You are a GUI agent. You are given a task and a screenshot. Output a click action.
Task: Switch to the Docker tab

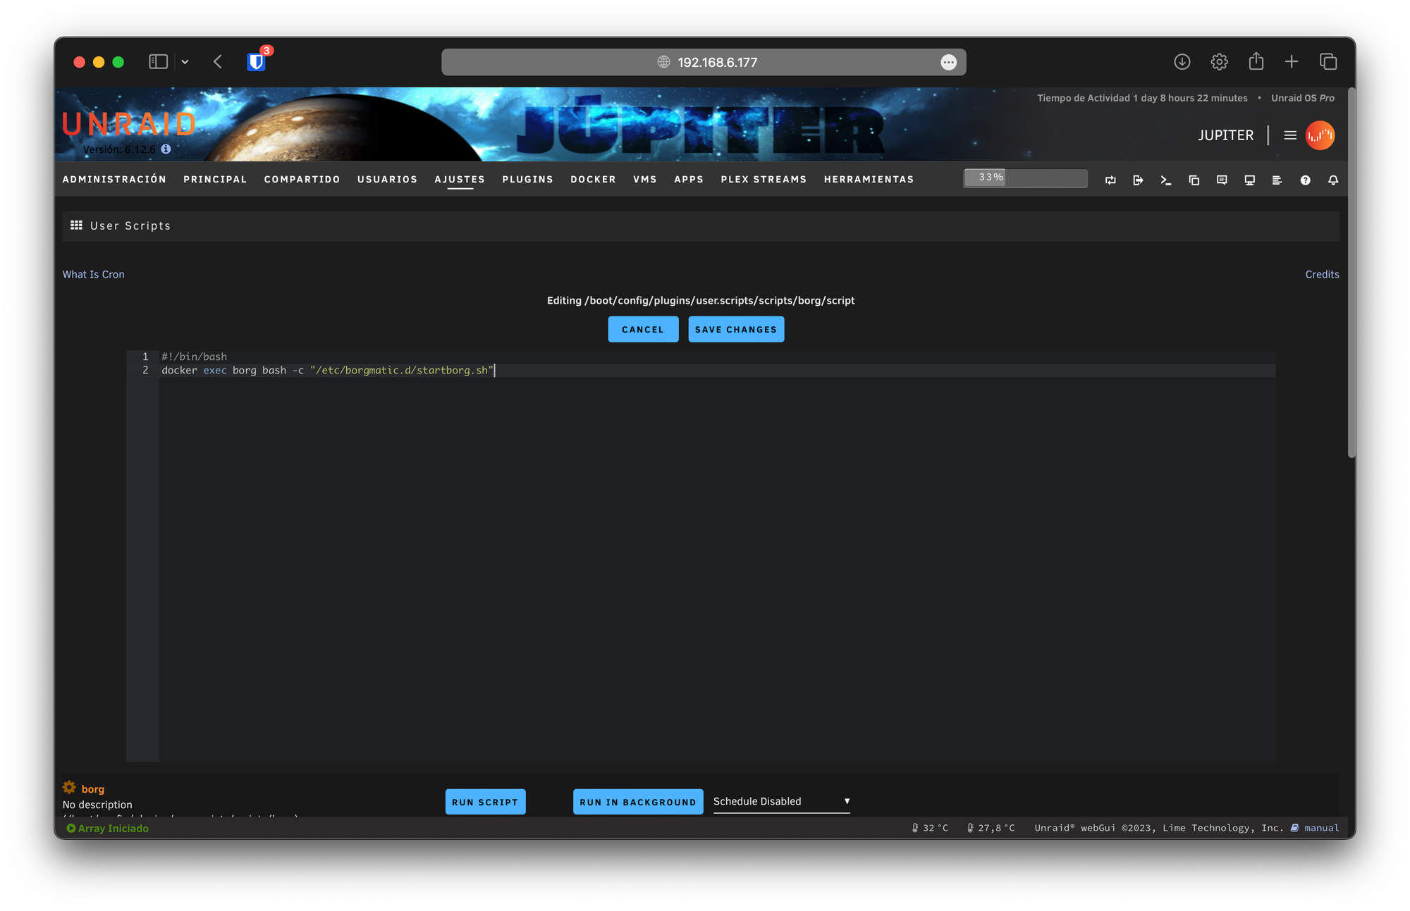[593, 179]
